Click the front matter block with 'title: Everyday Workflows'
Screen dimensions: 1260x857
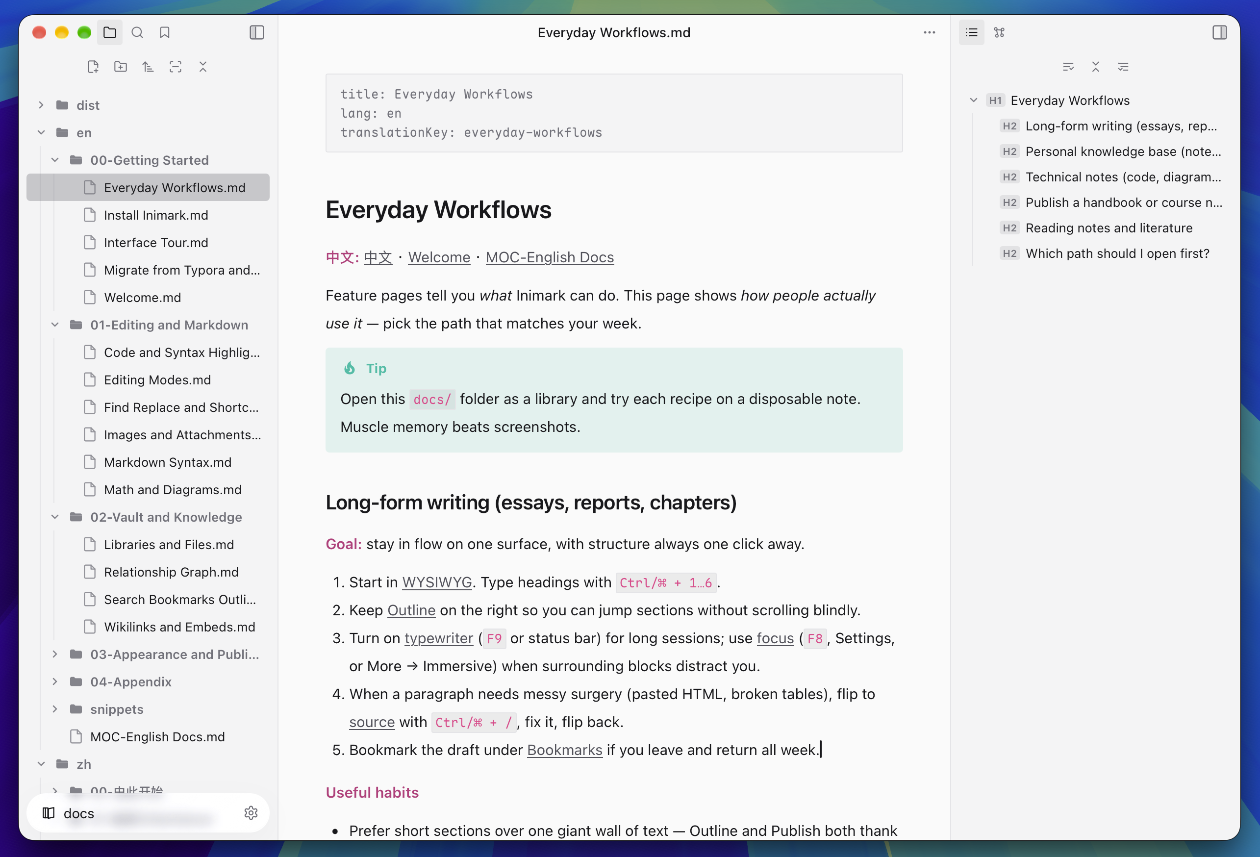614,113
